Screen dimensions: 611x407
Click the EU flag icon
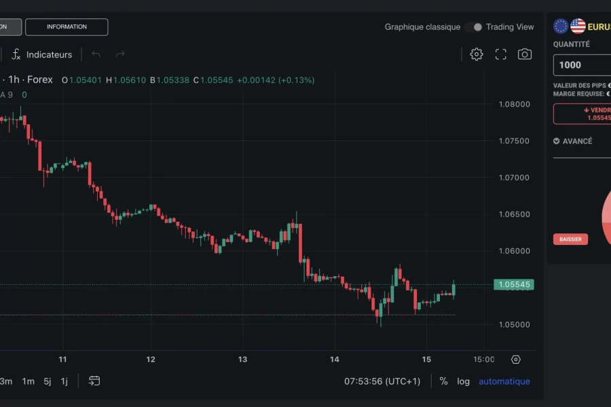(x=561, y=26)
